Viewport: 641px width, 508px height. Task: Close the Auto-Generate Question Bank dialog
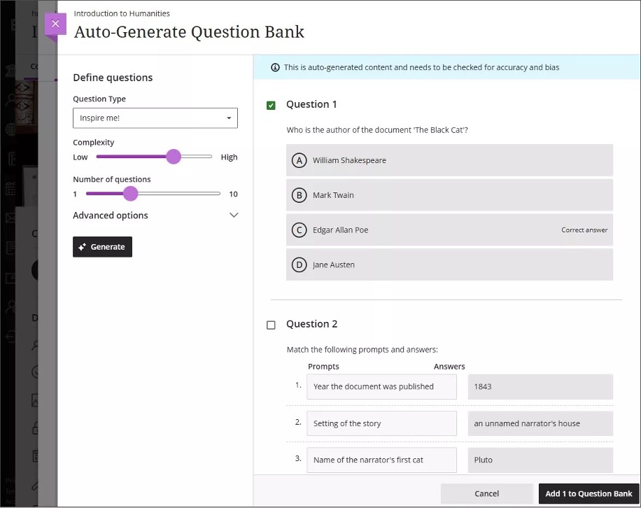point(55,24)
